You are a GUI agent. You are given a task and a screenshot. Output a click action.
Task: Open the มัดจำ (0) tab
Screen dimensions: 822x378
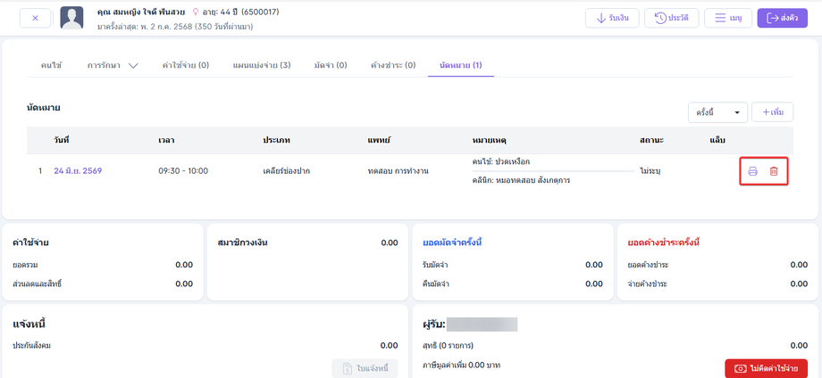coord(331,65)
